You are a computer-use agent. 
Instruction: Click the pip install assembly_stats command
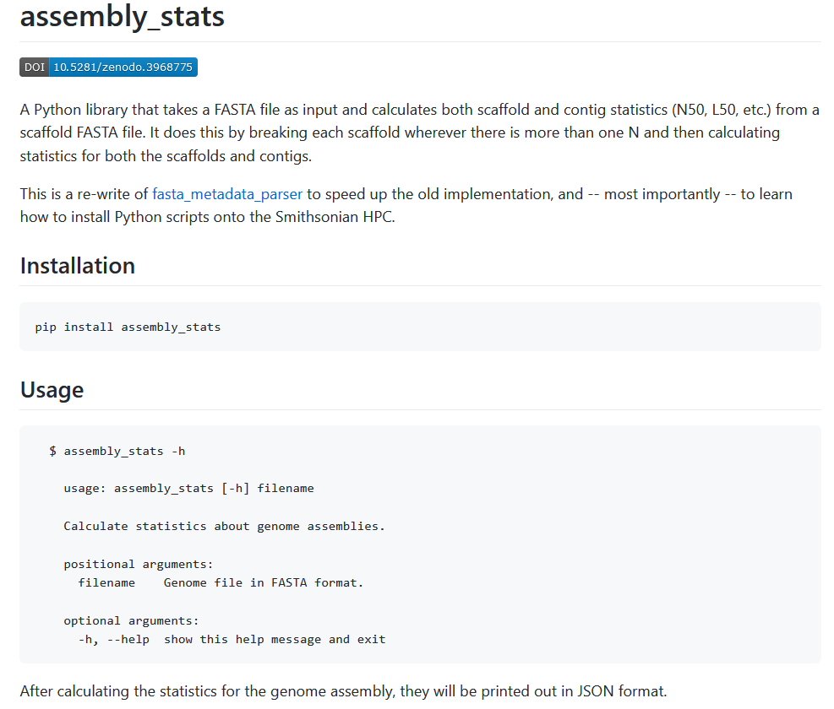[x=128, y=327]
